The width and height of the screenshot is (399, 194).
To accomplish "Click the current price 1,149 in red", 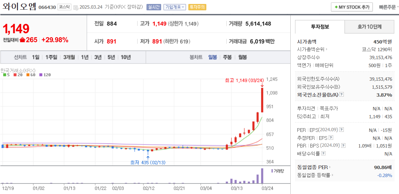I will coord(16,29).
